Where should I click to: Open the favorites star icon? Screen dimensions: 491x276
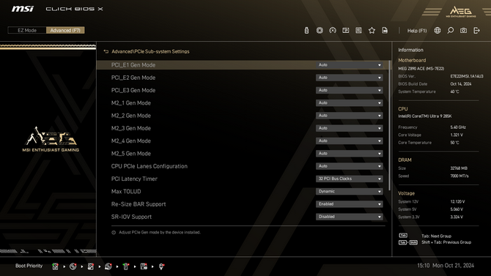[372, 30]
